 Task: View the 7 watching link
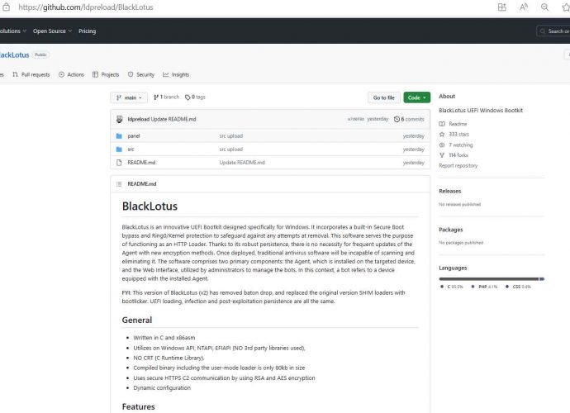click(x=456, y=145)
